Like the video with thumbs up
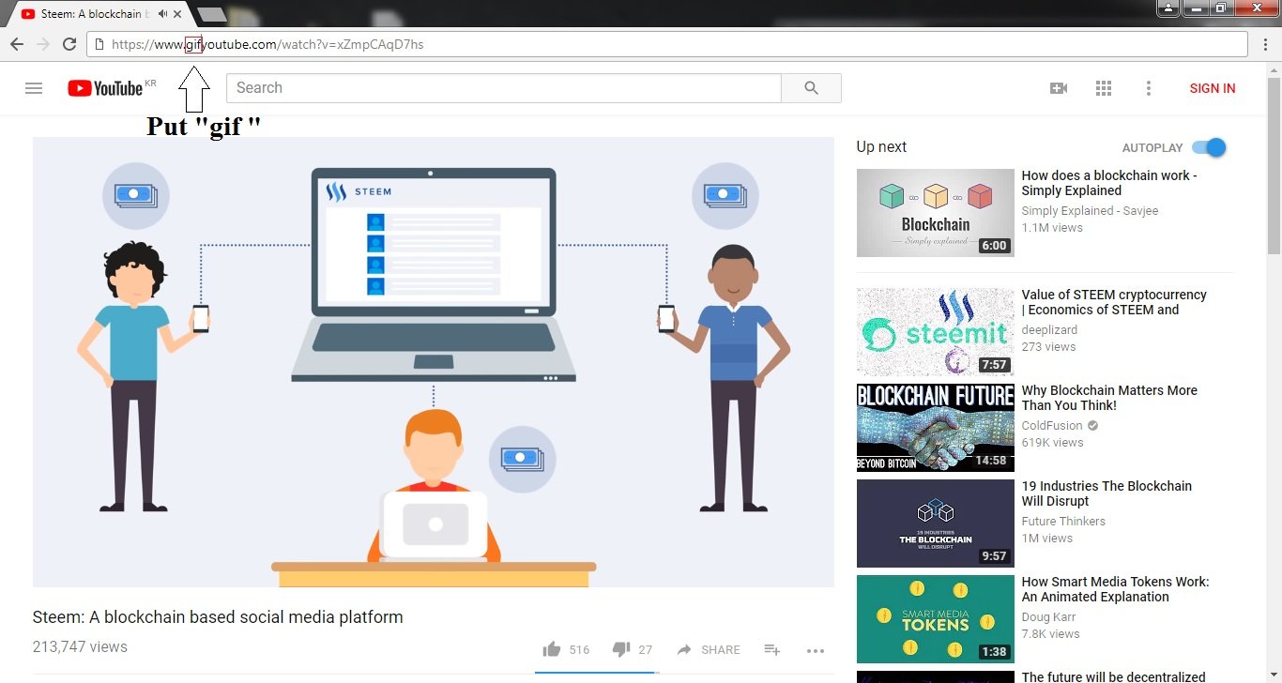The width and height of the screenshot is (1282, 683). pyautogui.click(x=552, y=649)
